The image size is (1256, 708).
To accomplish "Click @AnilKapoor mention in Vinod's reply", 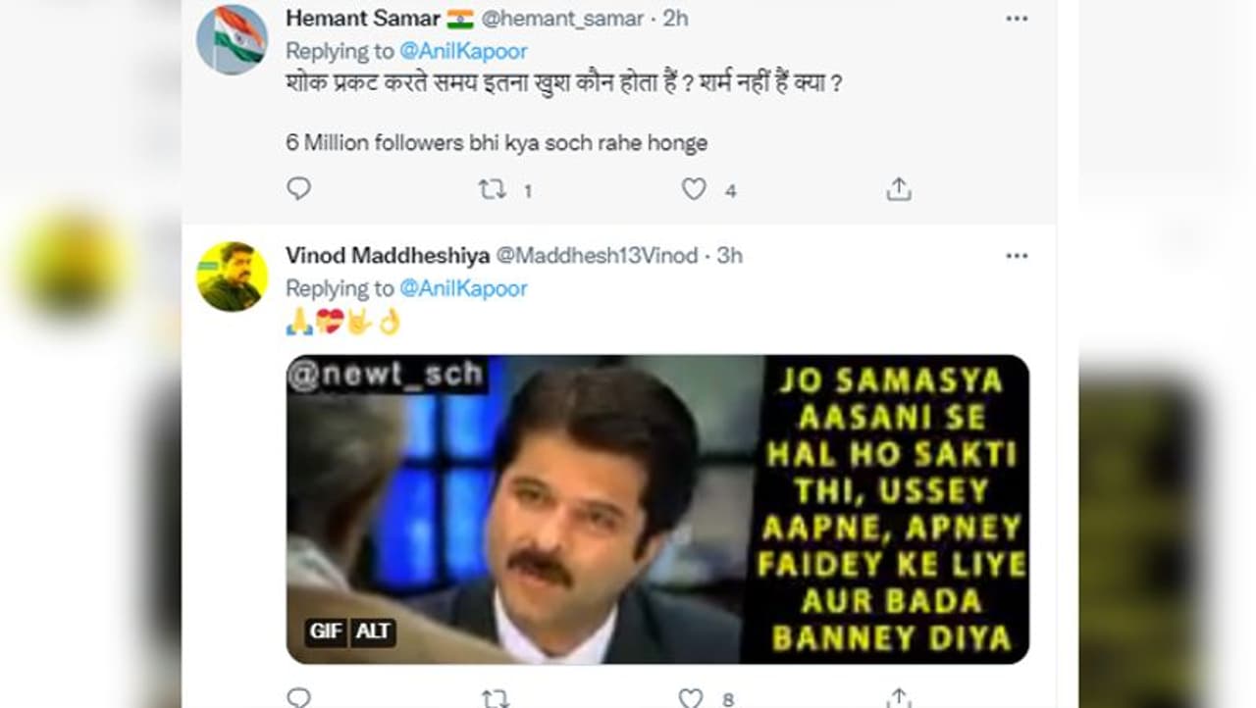I will 463,288.
